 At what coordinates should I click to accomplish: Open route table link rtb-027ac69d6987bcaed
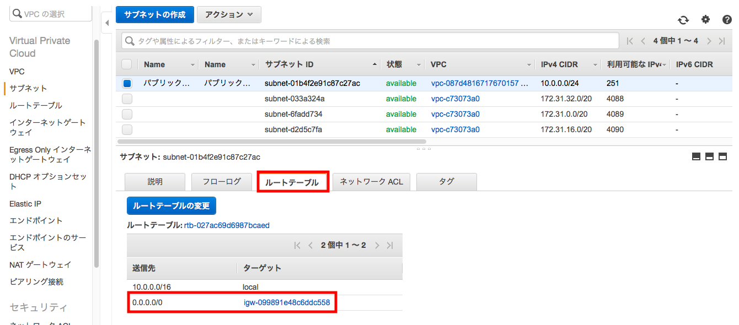click(227, 225)
